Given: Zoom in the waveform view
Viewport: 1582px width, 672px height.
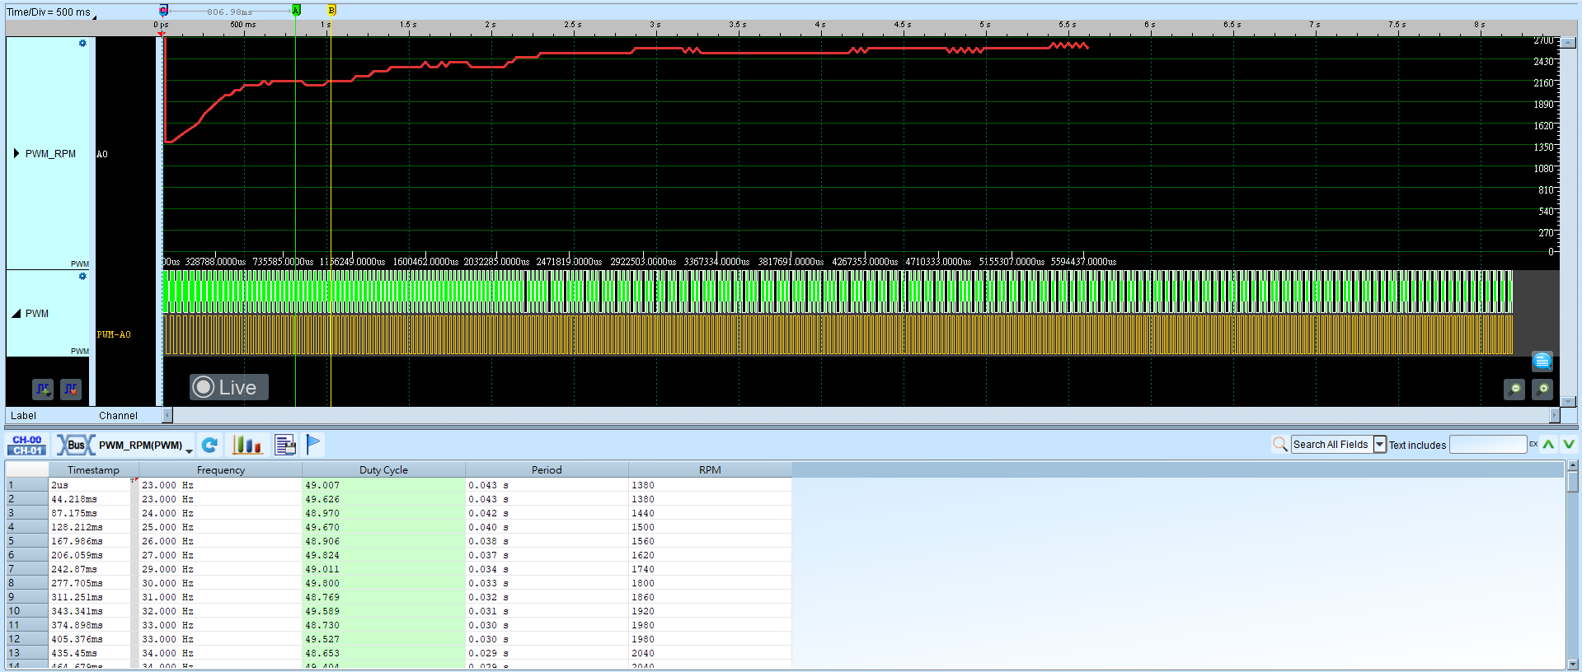Looking at the screenshot, I should point(1542,389).
